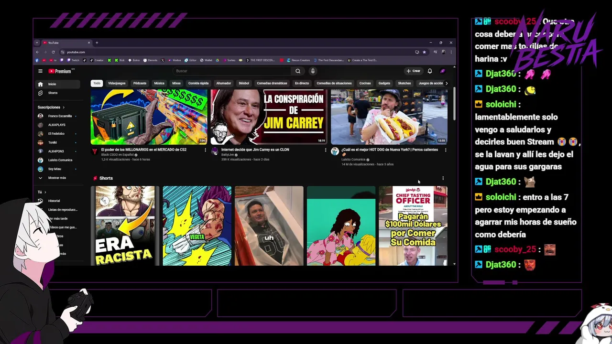
Task: Focus the Buscar search field
Action: 232,71
